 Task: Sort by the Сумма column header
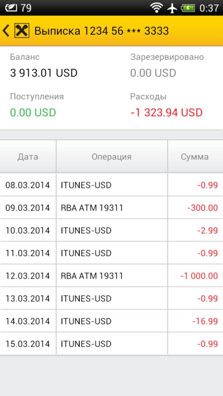click(195, 157)
